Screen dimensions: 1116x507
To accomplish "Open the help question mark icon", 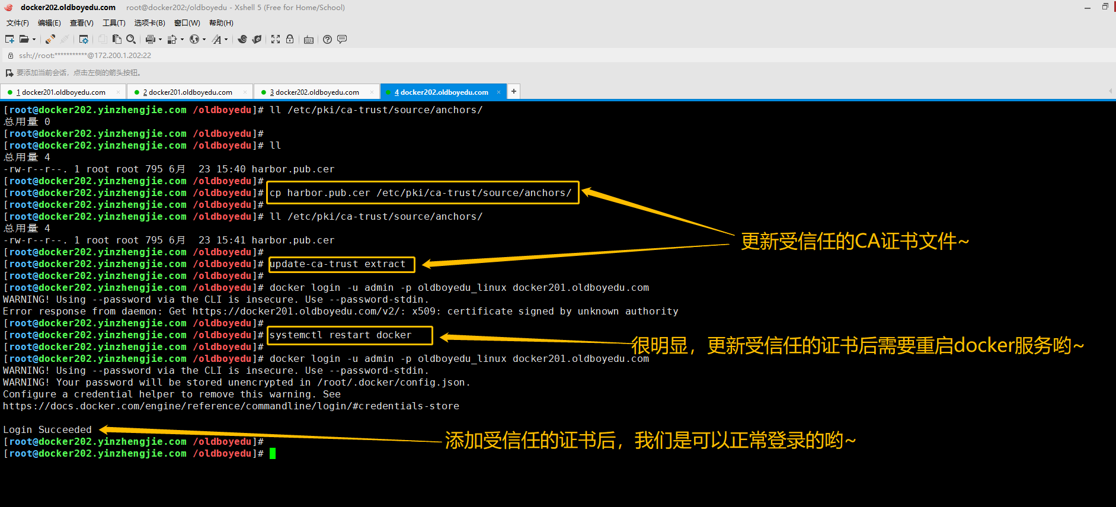I will tap(327, 39).
